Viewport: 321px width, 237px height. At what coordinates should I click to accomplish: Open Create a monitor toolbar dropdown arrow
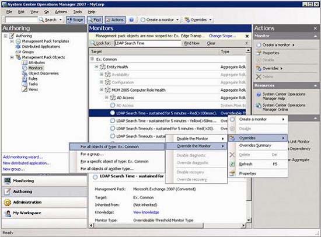click(x=177, y=20)
